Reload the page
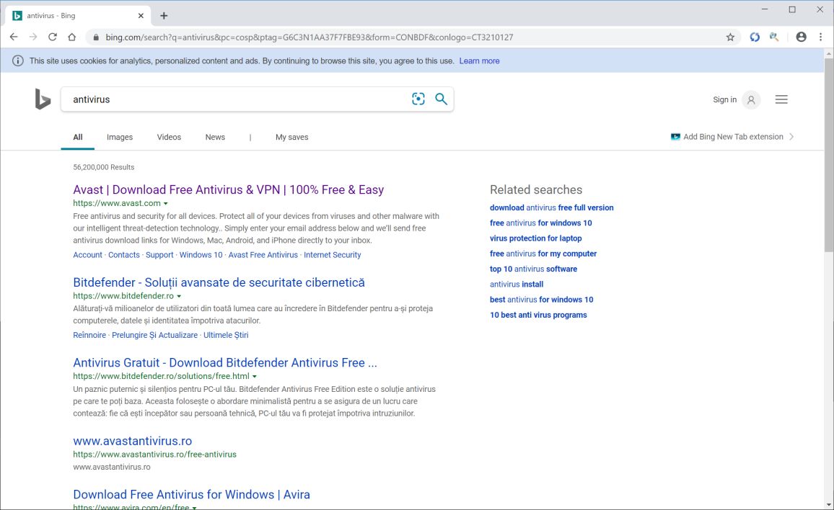 53,37
